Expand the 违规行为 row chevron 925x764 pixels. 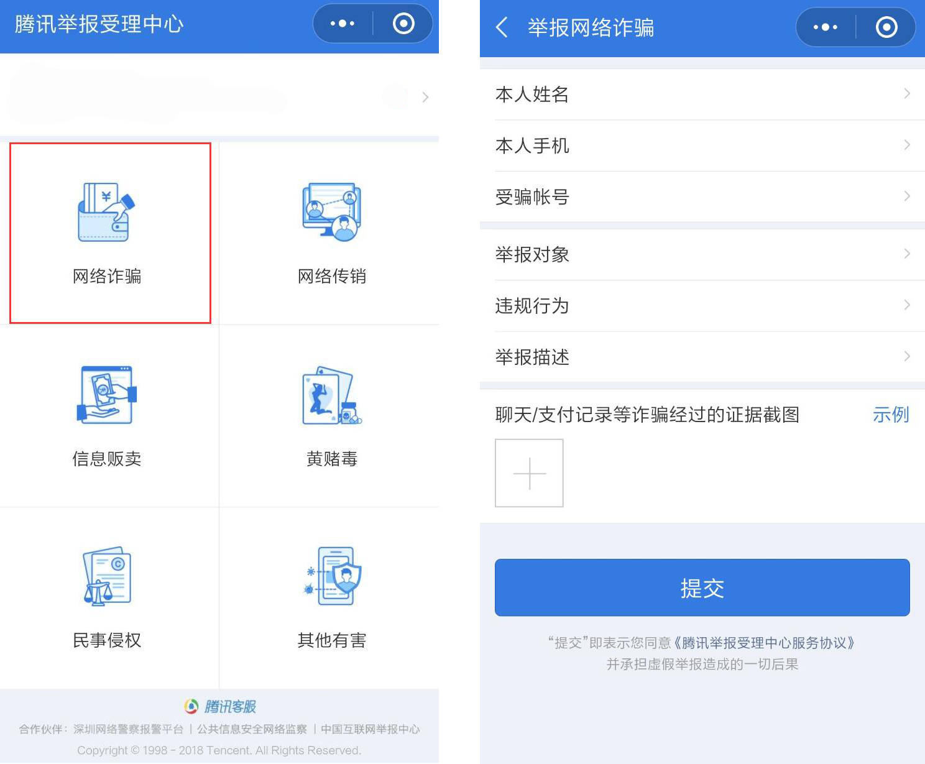coord(907,305)
